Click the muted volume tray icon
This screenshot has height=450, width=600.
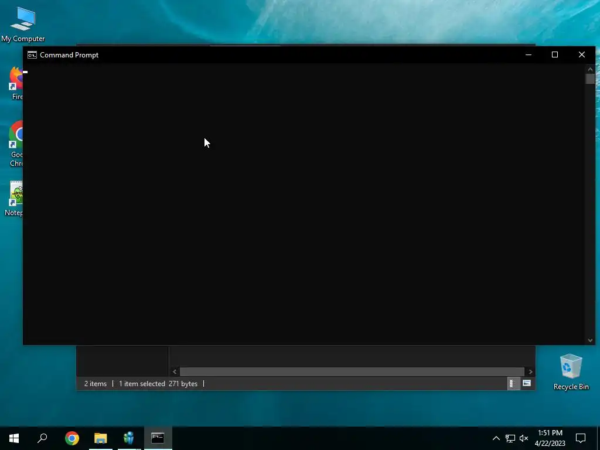(524, 438)
